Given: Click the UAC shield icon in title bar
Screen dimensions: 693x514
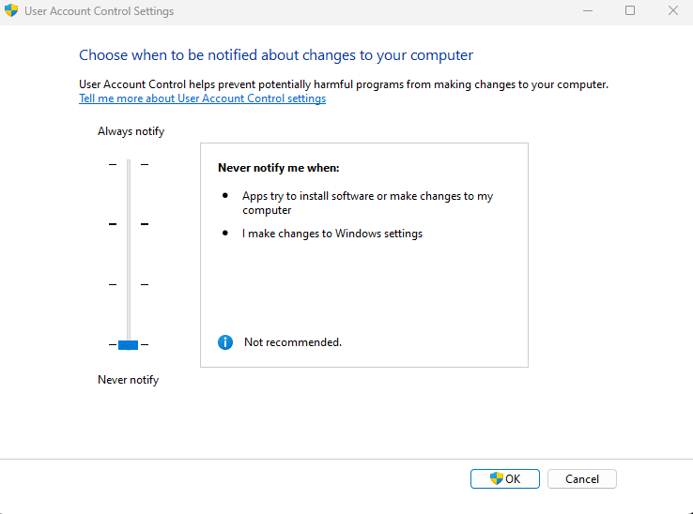Looking at the screenshot, I should pyautogui.click(x=11, y=10).
